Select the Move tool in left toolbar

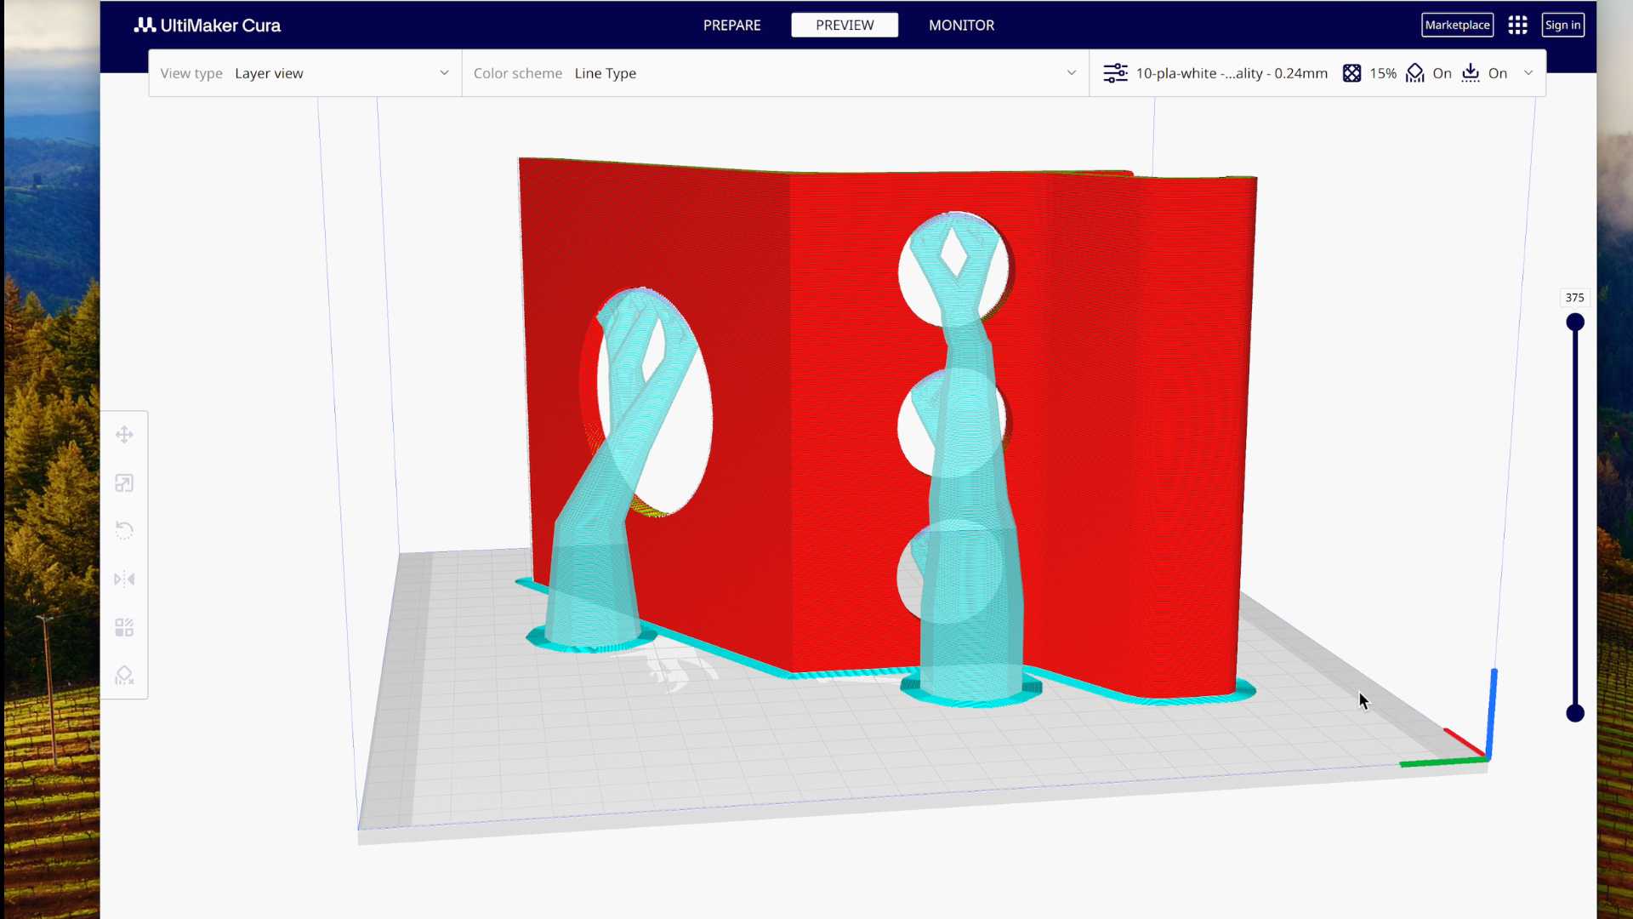click(x=124, y=435)
